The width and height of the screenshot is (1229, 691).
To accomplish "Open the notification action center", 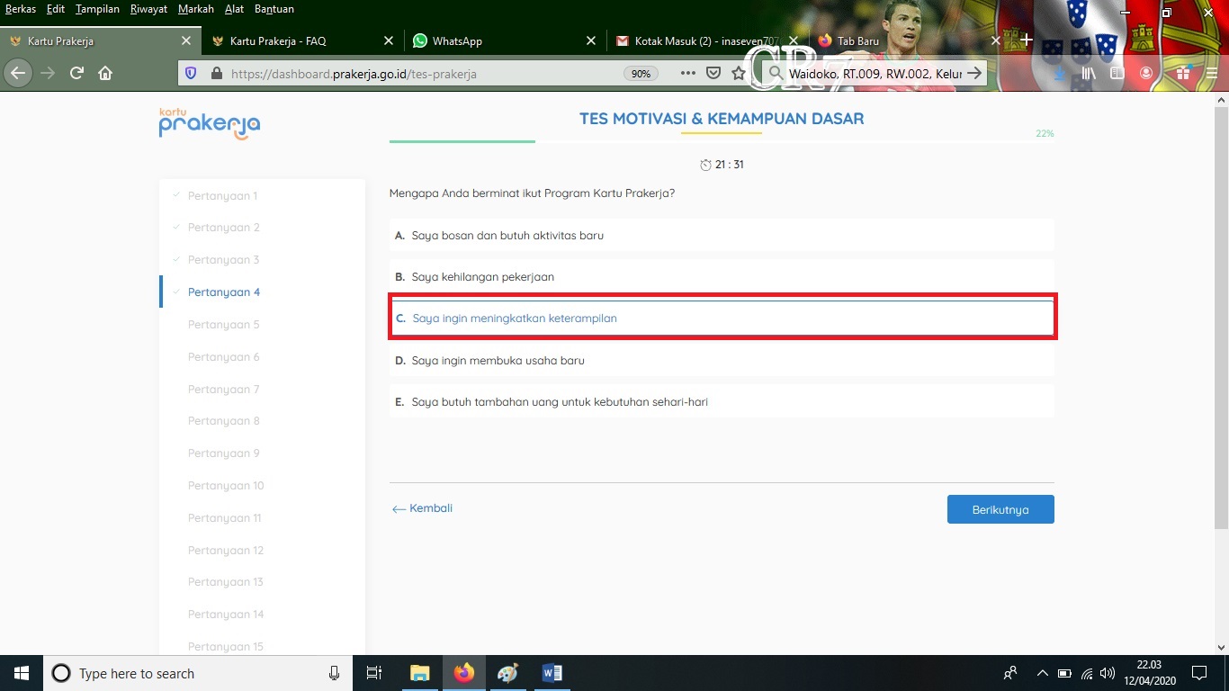I will point(1198,673).
